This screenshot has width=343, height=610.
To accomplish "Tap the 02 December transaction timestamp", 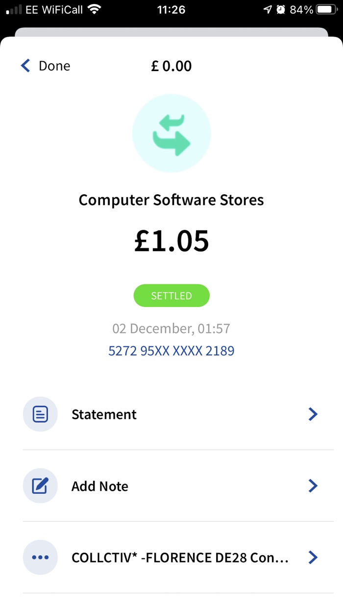I will click(171, 329).
